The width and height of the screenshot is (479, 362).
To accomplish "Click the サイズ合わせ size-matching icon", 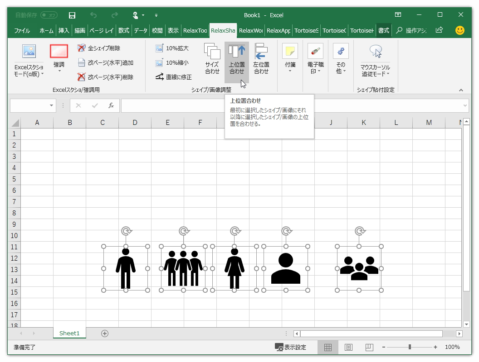I will coord(211,58).
